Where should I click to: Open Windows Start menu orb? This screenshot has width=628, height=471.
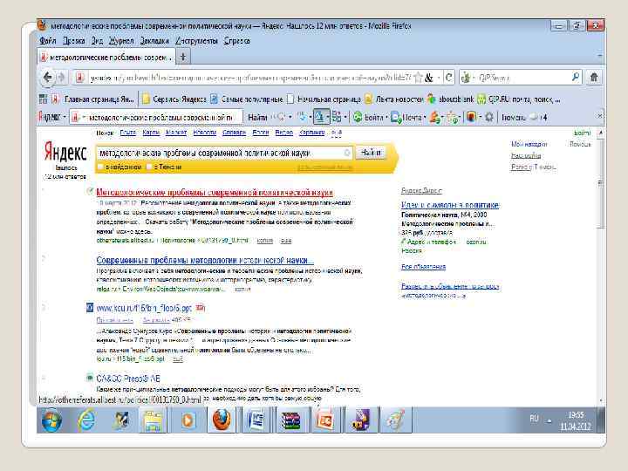51,420
